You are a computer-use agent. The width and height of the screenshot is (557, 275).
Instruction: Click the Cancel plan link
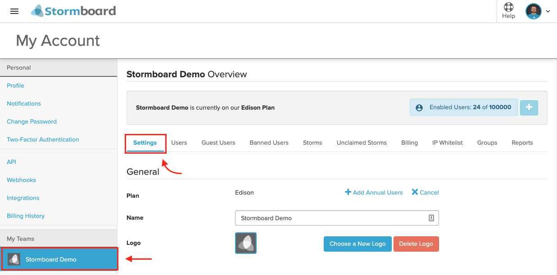425,192
